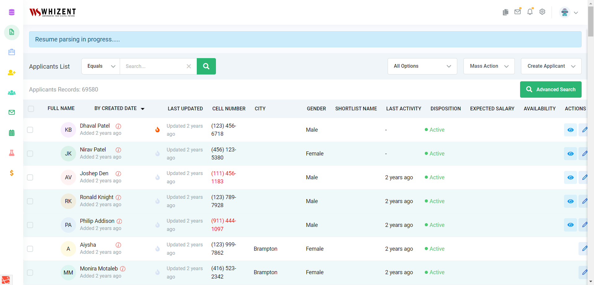Screen dimensions: 594x285
Task: Click the copy documents icon in header
Action: [x=506, y=12]
